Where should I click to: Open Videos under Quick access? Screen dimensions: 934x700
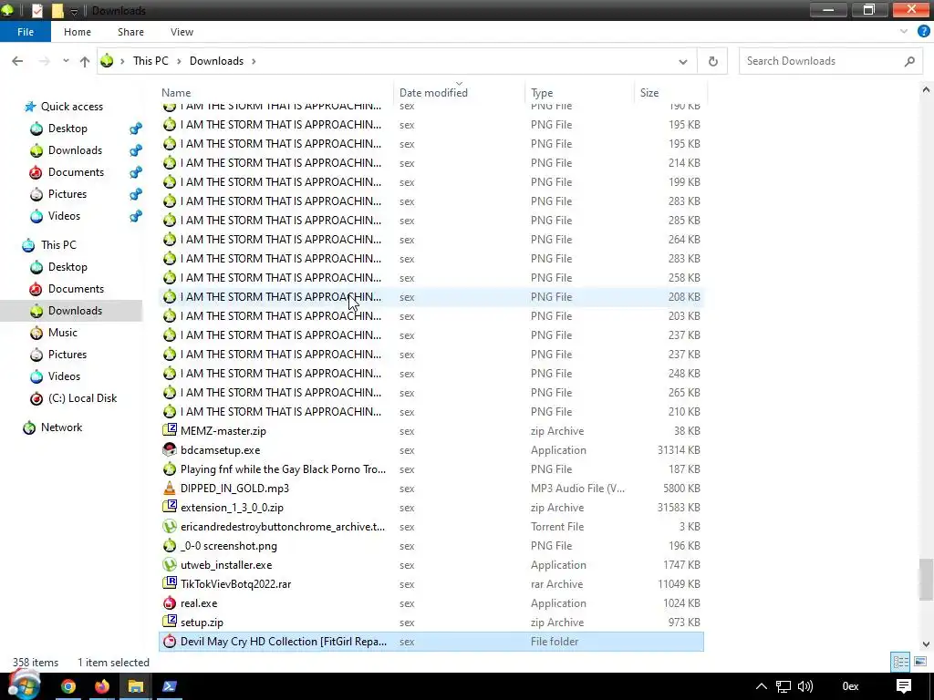(x=64, y=215)
